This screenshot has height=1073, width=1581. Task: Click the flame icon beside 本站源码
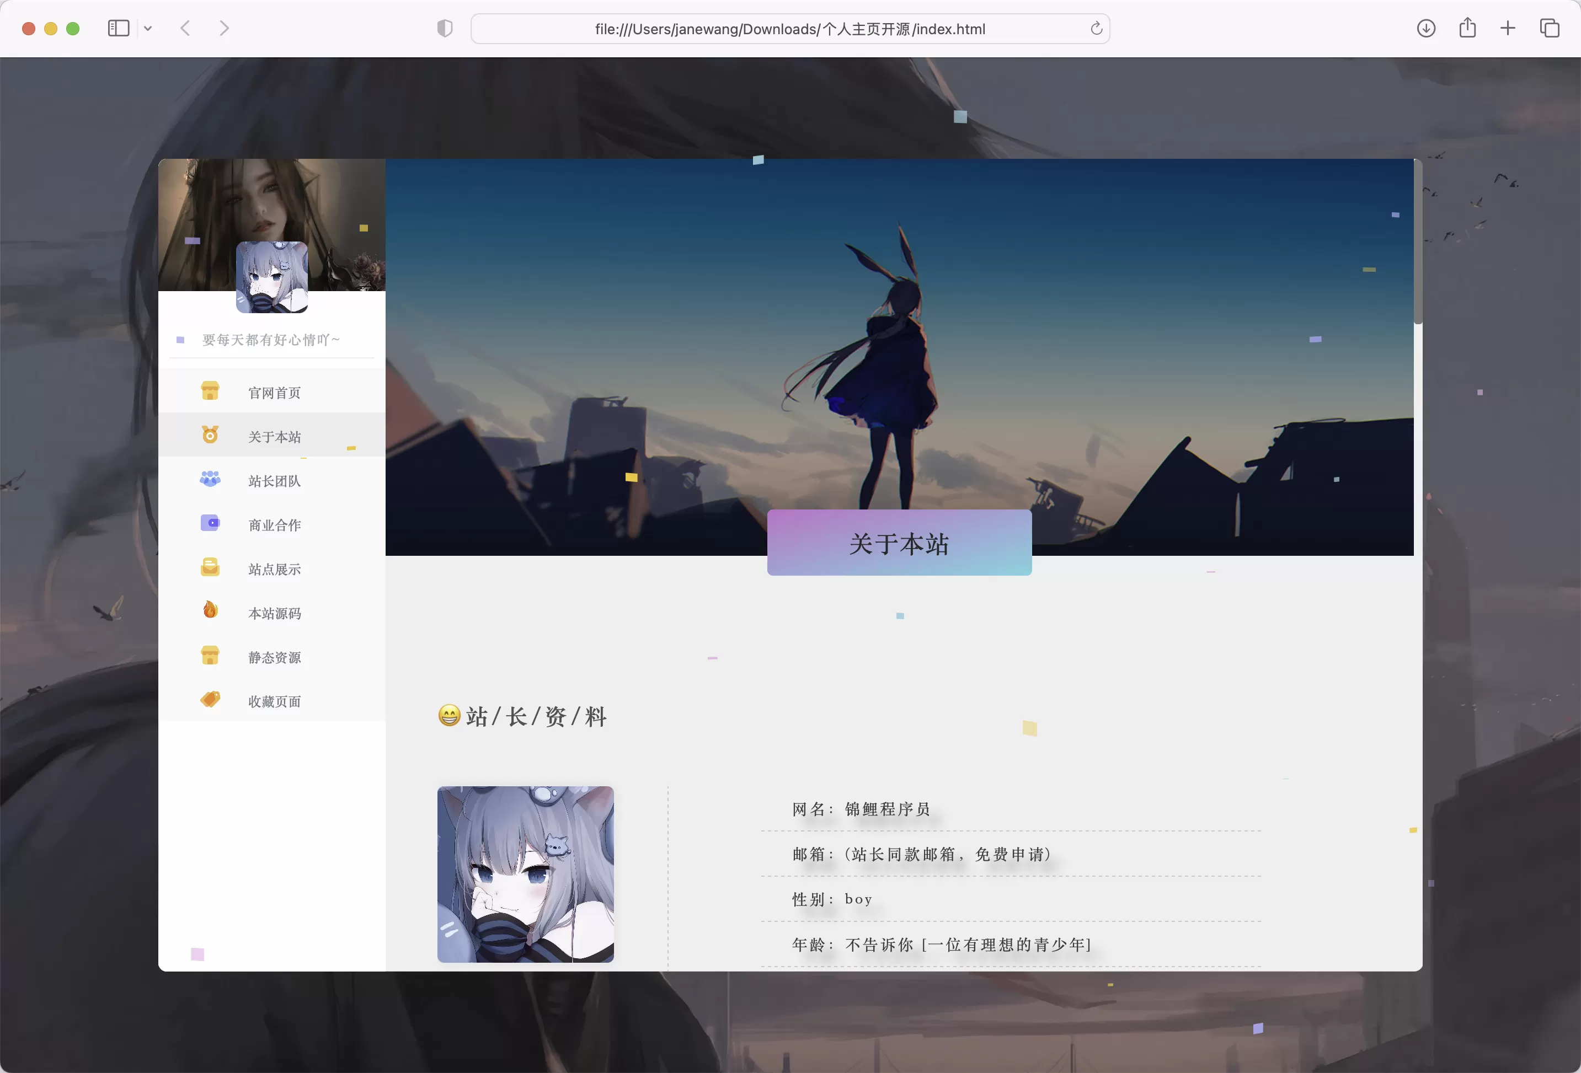coord(210,610)
